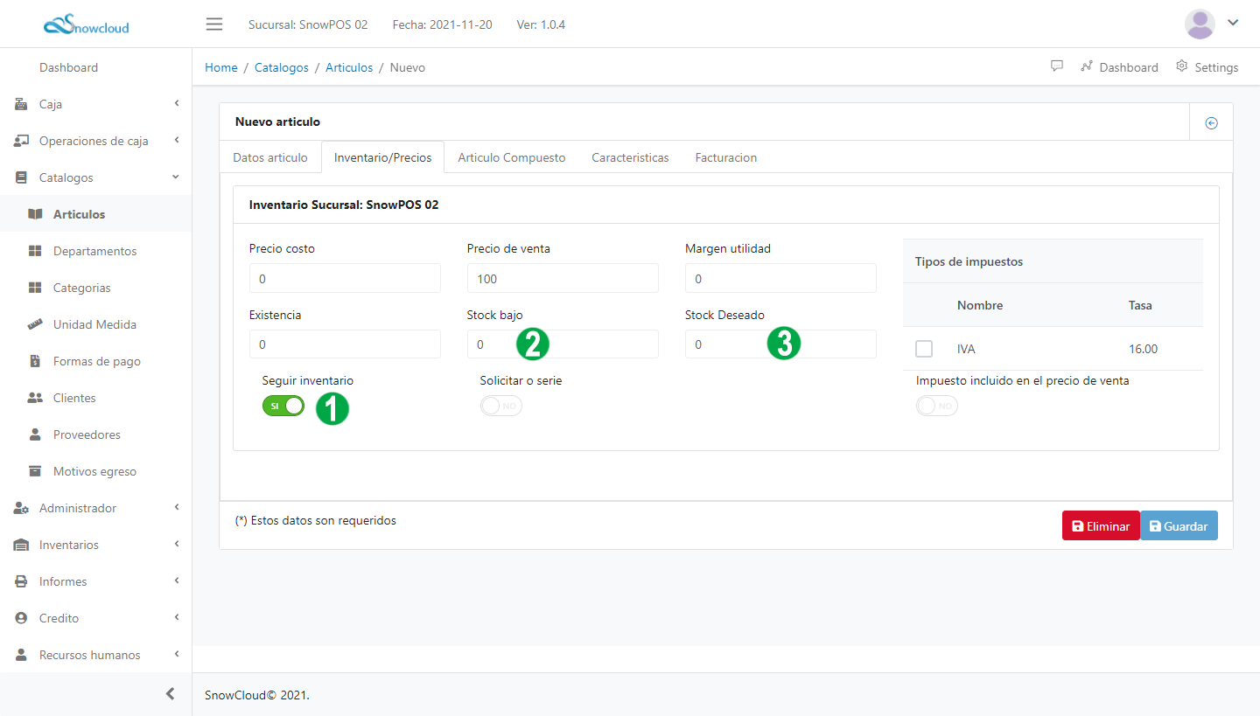Click the hamburger menu icon in header
Viewport: 1260px width, 716px height.
point(214,24)
